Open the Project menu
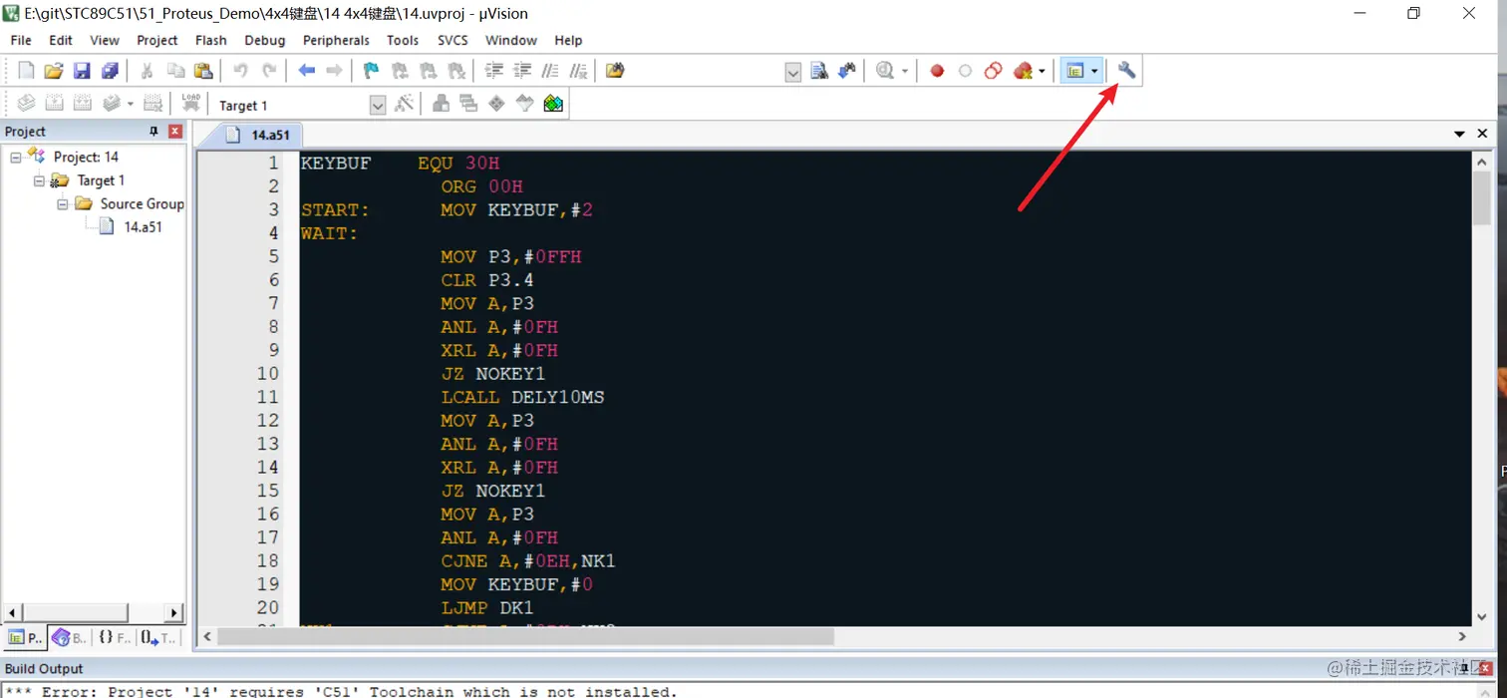Image resolution: width=1507 pixels, height=698 pixels. pos(157,41)
